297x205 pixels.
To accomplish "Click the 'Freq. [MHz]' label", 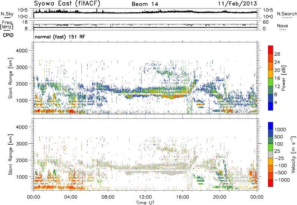I will click(x=7, y=25).
